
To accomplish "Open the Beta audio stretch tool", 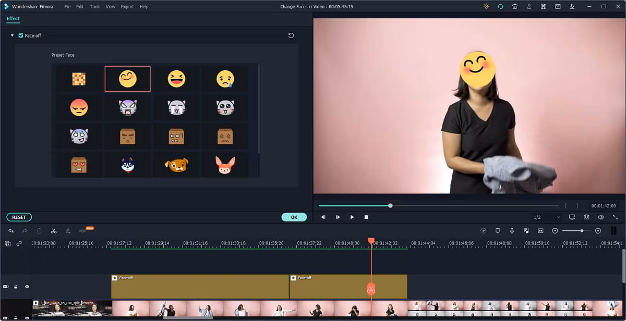I will point(82,231).
